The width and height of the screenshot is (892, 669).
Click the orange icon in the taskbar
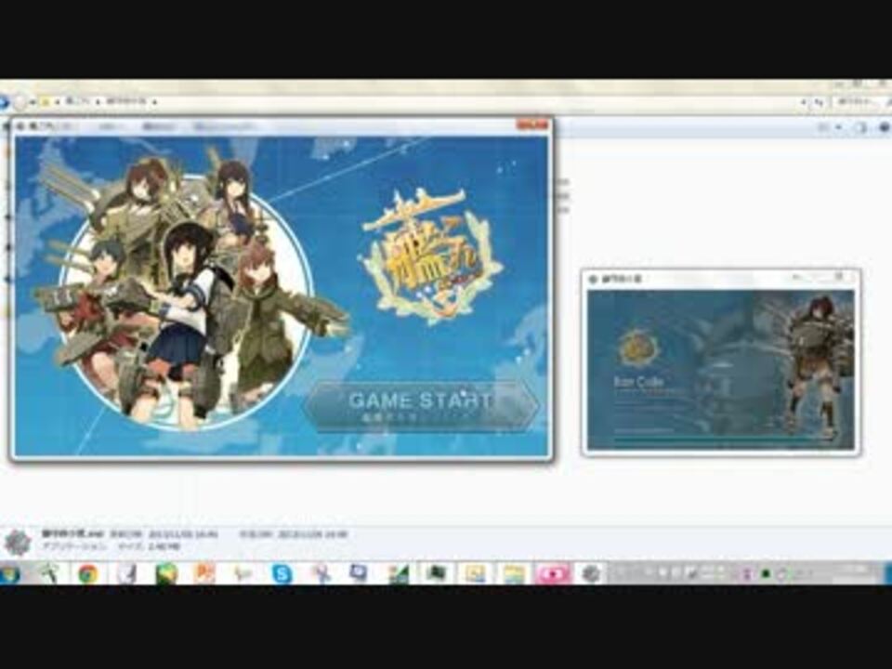point(204,573)
